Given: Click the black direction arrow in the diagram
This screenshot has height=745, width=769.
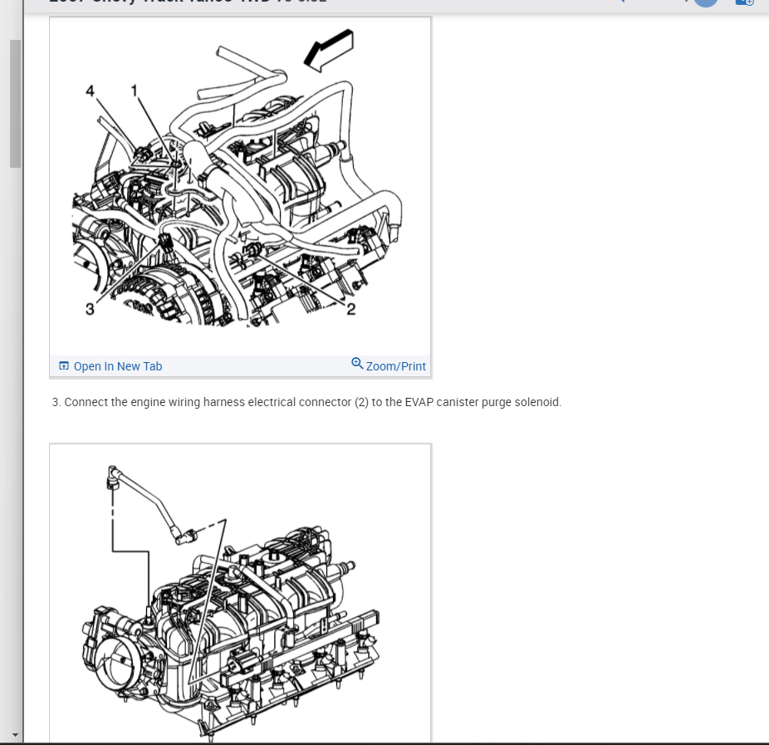Looking at the screenshot, I should coord(329,50).
